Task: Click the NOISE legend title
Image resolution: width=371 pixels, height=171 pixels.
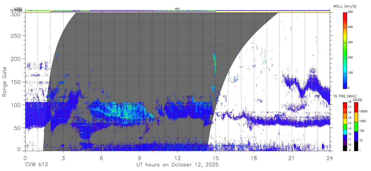Action: 358,100
